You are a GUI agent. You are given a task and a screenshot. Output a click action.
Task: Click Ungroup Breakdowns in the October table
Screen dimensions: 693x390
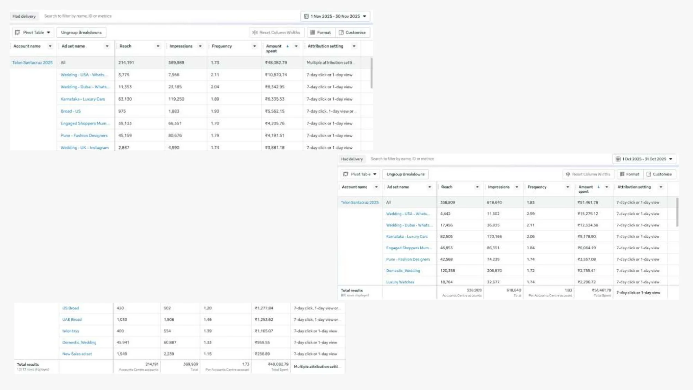405,174
